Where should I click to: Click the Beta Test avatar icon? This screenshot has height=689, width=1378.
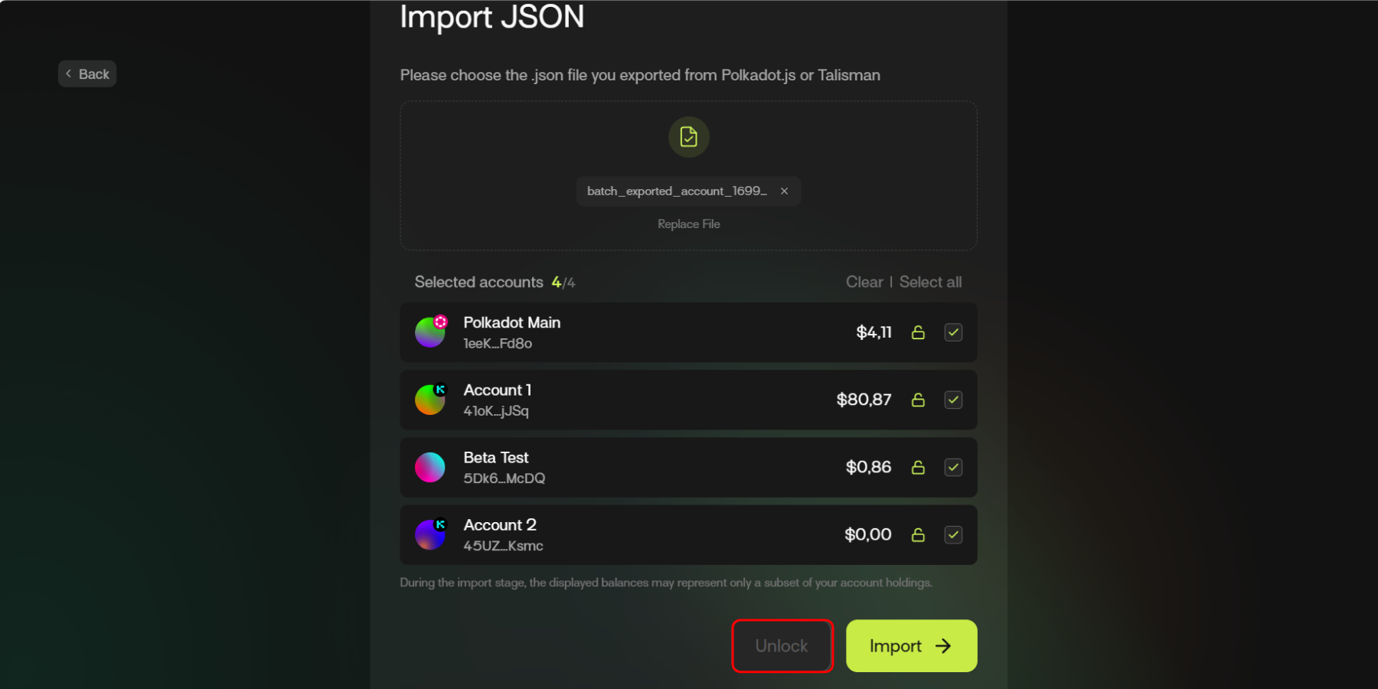pos(430,467)
